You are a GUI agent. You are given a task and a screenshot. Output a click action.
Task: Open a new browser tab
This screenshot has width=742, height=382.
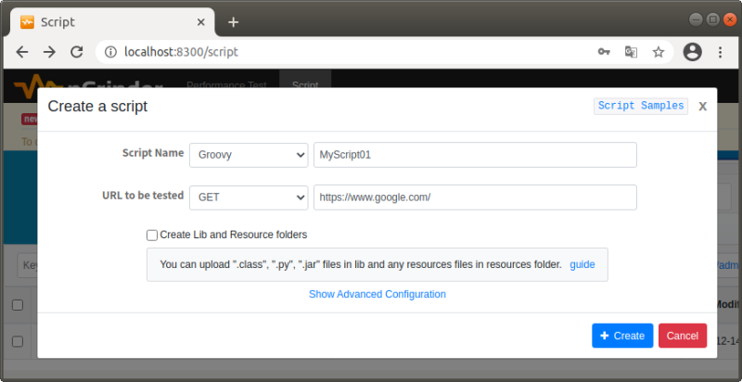[x=233, y=21]
